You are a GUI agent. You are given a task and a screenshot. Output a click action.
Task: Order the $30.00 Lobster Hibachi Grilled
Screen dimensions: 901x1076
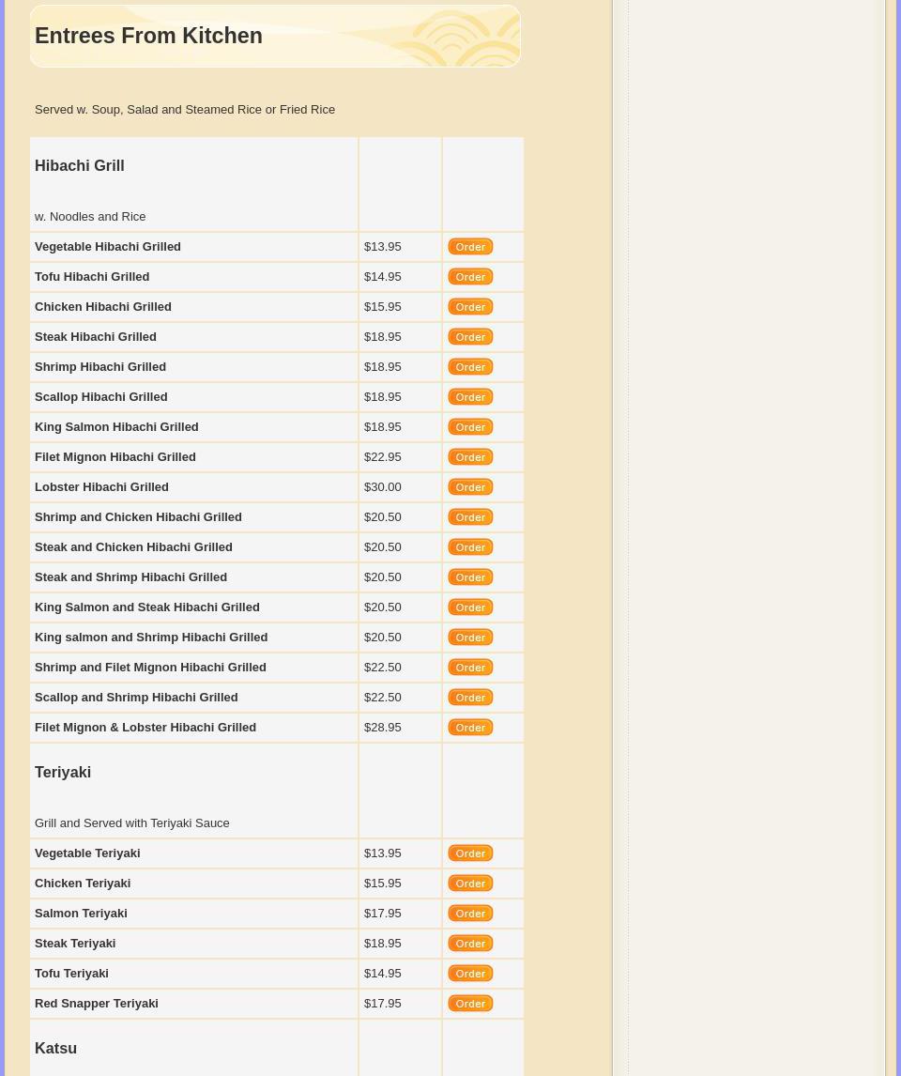[470, 487]
